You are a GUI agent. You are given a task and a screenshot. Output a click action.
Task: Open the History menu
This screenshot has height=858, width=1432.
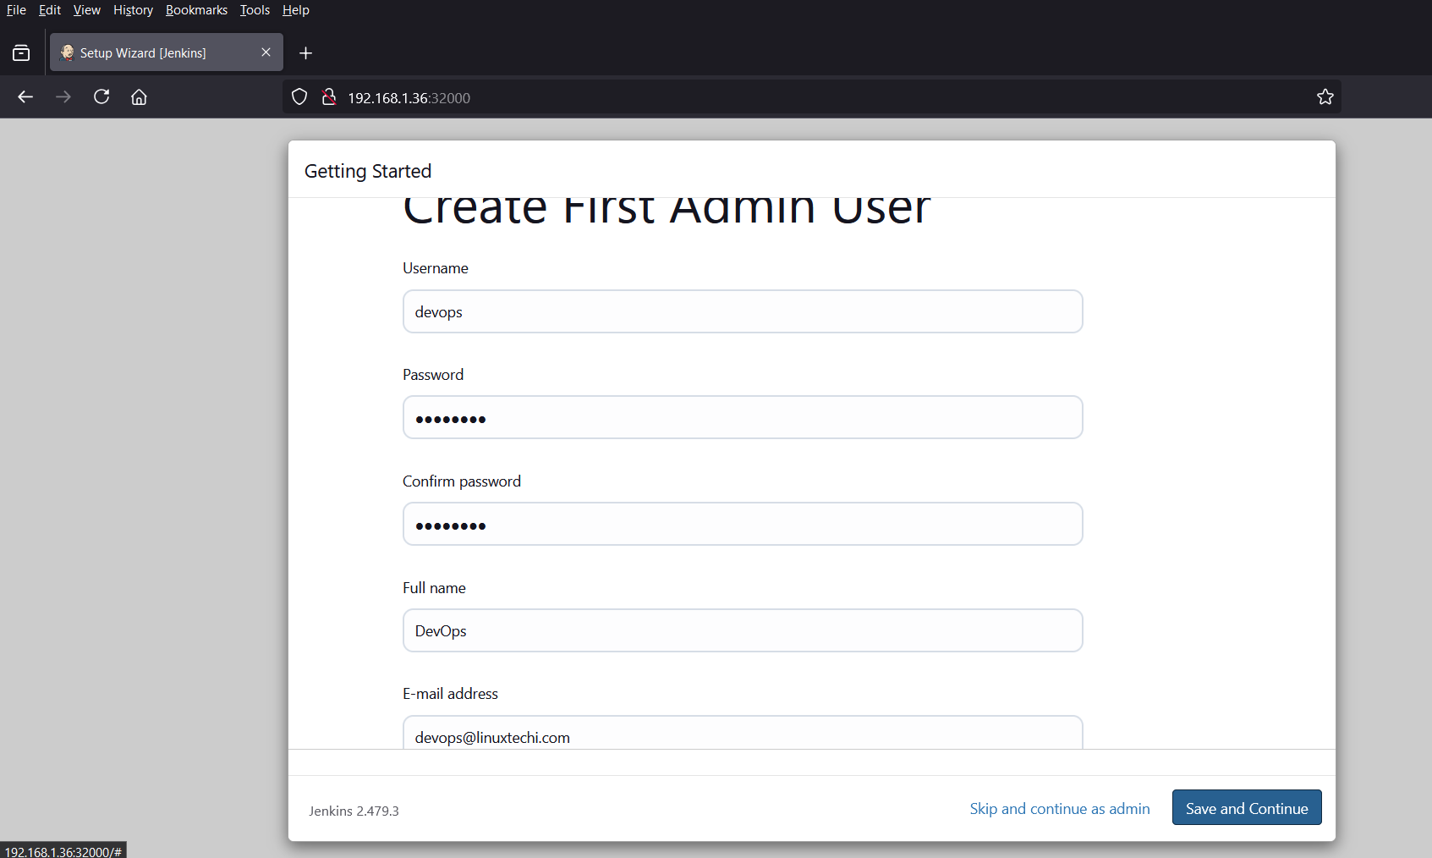[x=133, y=10]
